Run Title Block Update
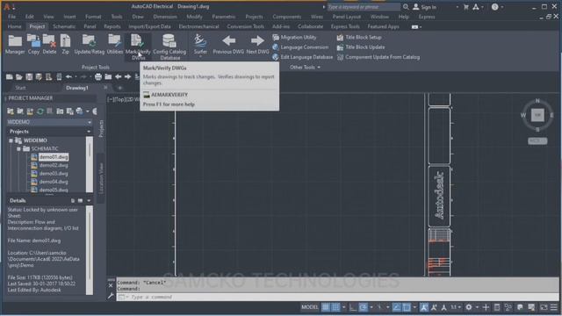Viewport: 562px width, 316px height. [361, 47]
